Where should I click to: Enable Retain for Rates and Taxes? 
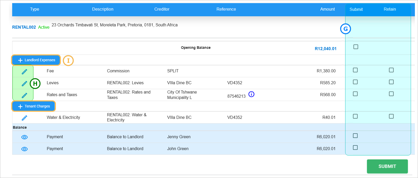click(x=391, y=94)
